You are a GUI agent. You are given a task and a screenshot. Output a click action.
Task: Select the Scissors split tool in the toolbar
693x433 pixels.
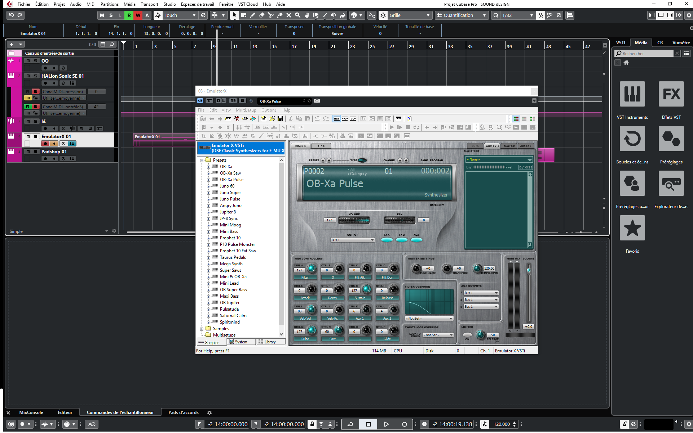point(271,15)
